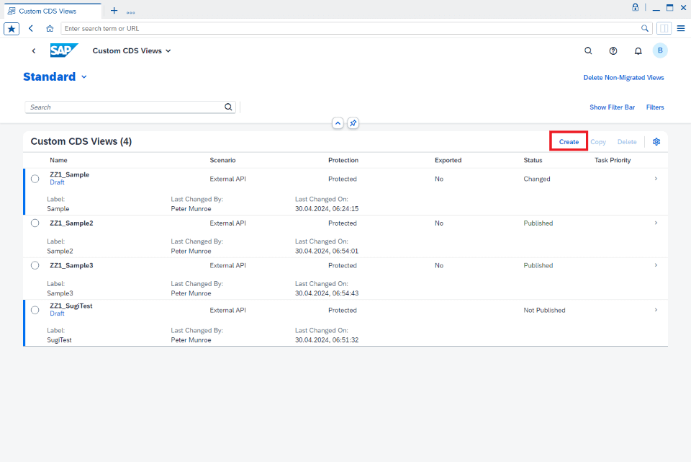This screenshot has width=691, height=462.
Task: Navigate back with the shell back arrow
Action: 34,50
